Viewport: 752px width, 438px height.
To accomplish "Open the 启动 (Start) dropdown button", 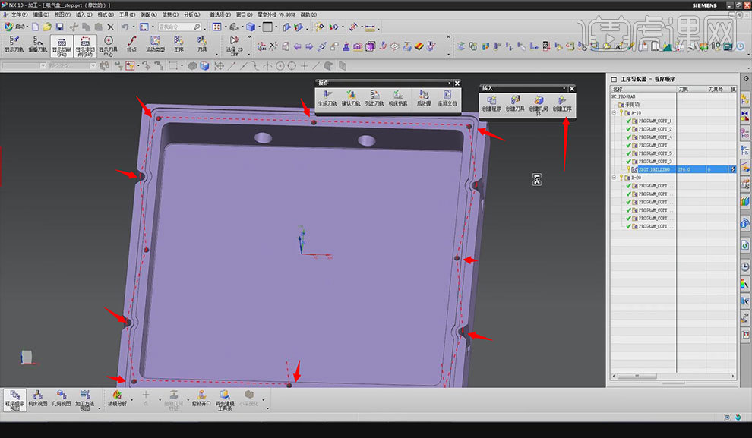I will [x=16, y=27].
